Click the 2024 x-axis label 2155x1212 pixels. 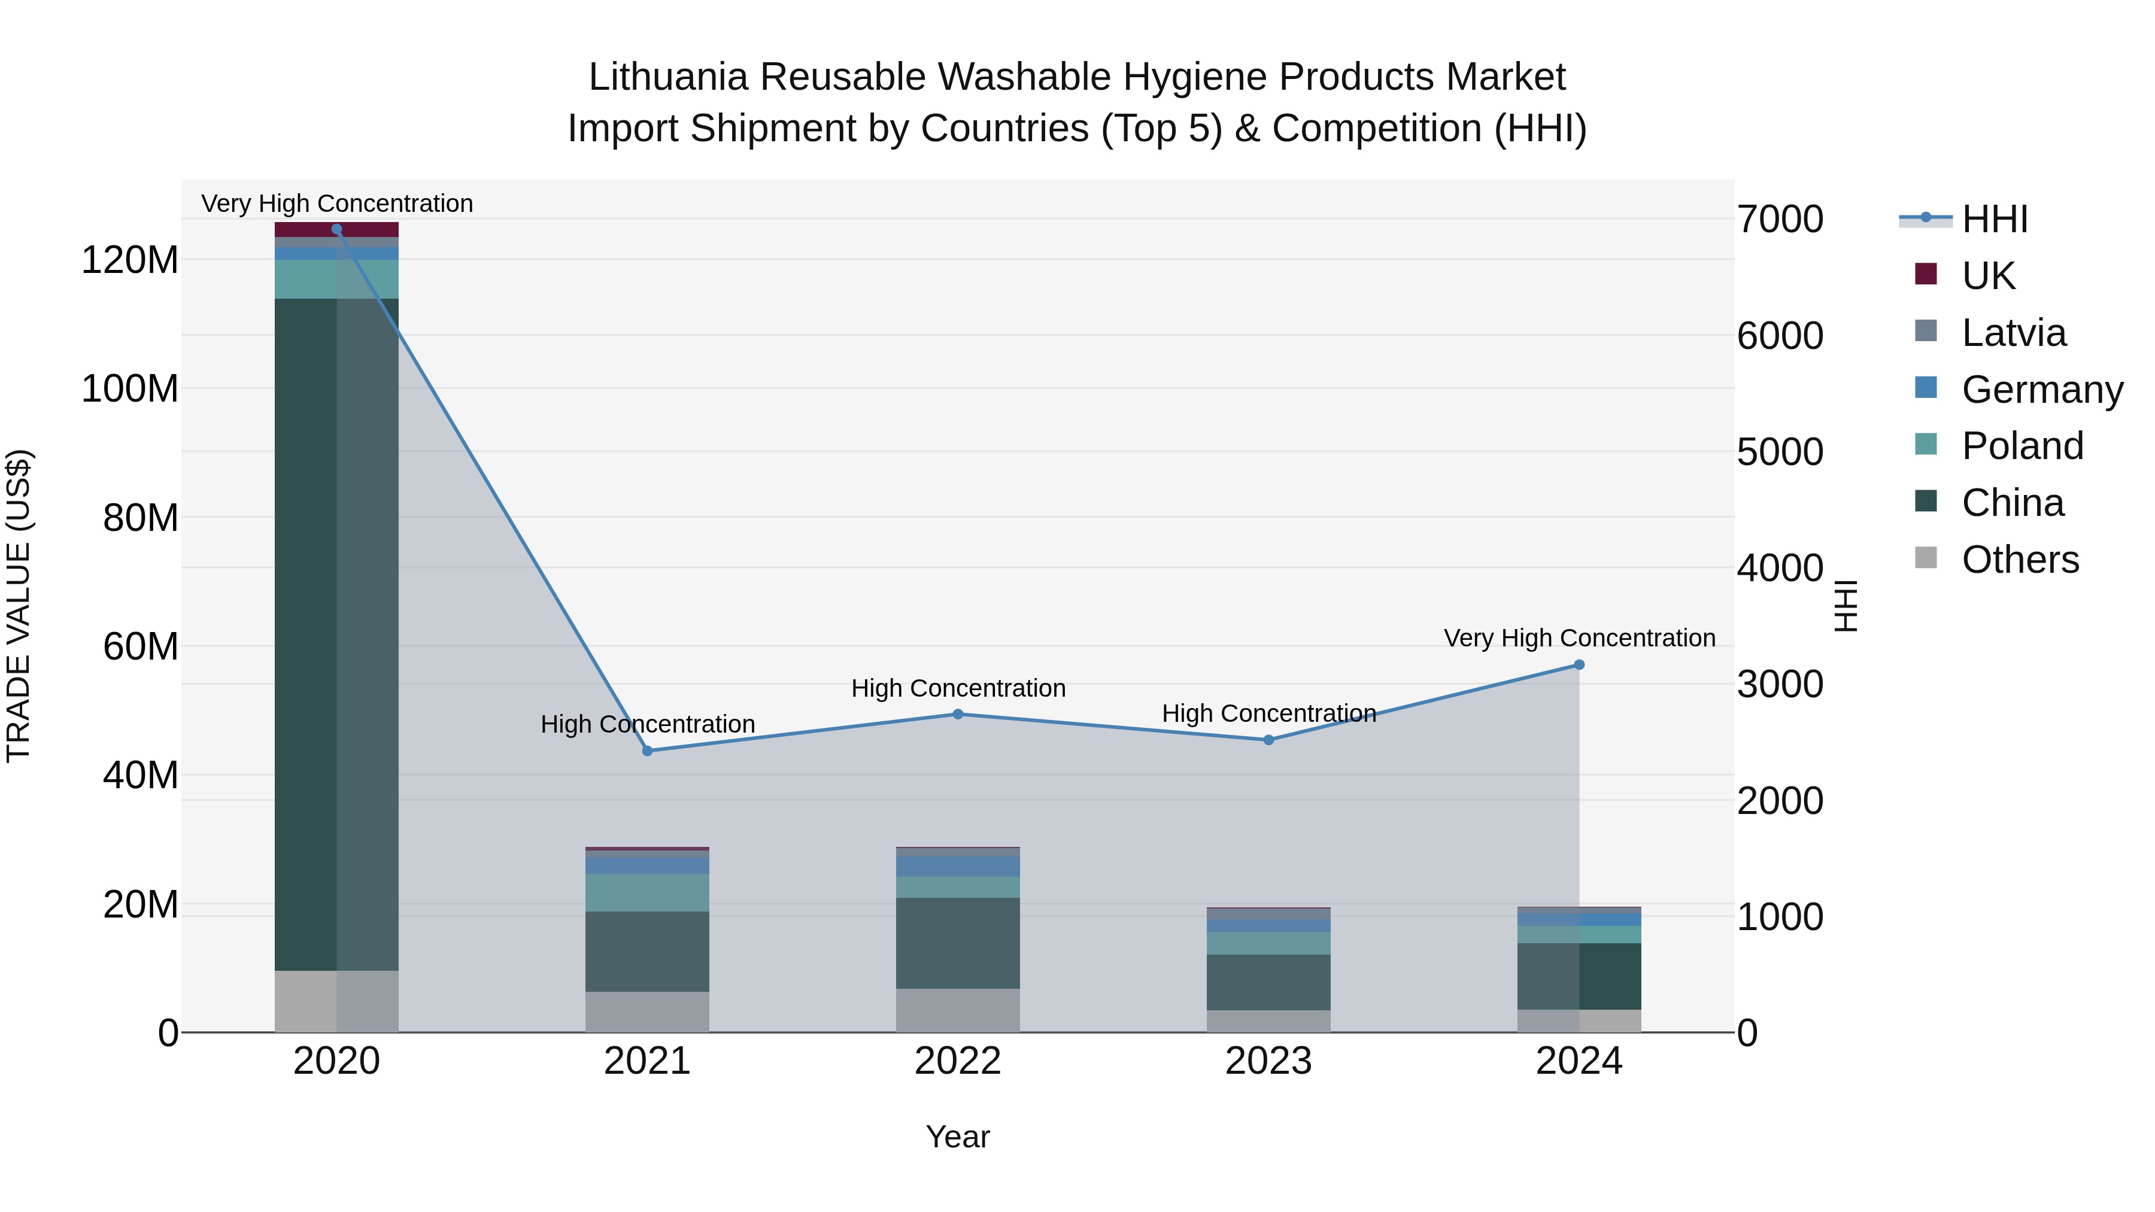click(x=1580, y=1061)
